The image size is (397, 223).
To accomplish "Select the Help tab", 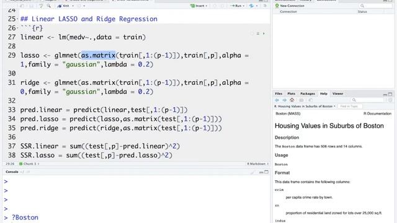I will coord(324,94).
